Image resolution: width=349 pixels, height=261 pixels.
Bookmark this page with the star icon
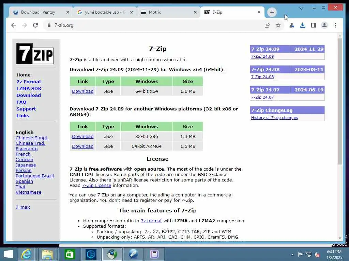tap(278, 25)
